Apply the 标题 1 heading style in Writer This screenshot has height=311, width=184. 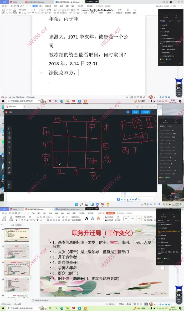(93, 11)
